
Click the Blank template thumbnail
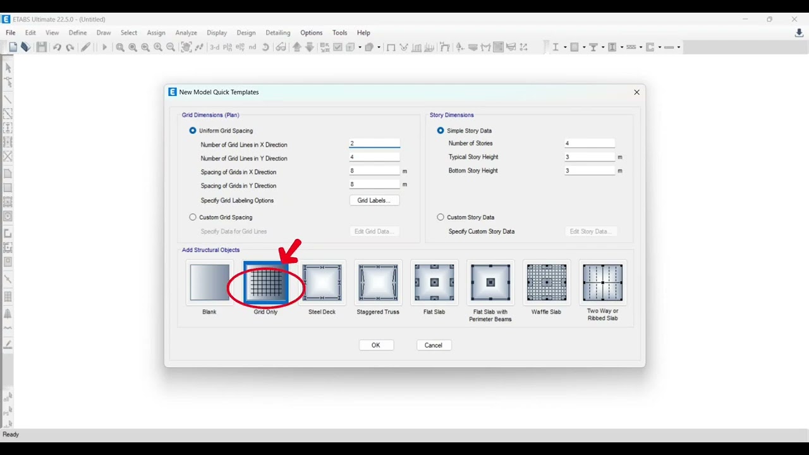[209, 282]
